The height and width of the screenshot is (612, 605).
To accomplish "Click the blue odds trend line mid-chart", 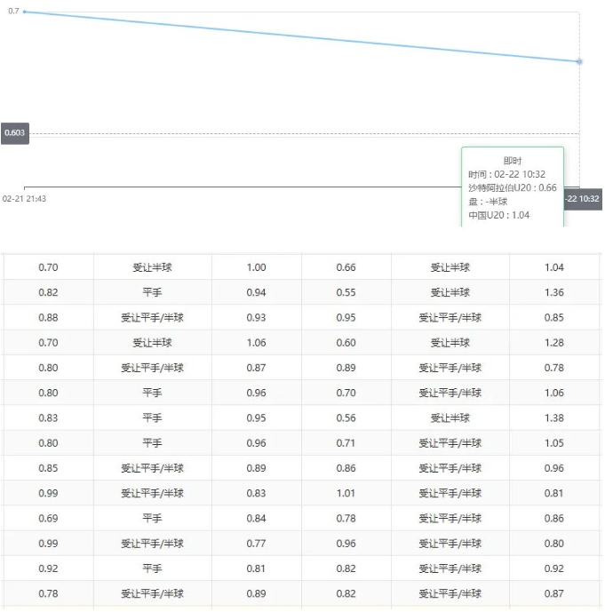I will 302,36.
